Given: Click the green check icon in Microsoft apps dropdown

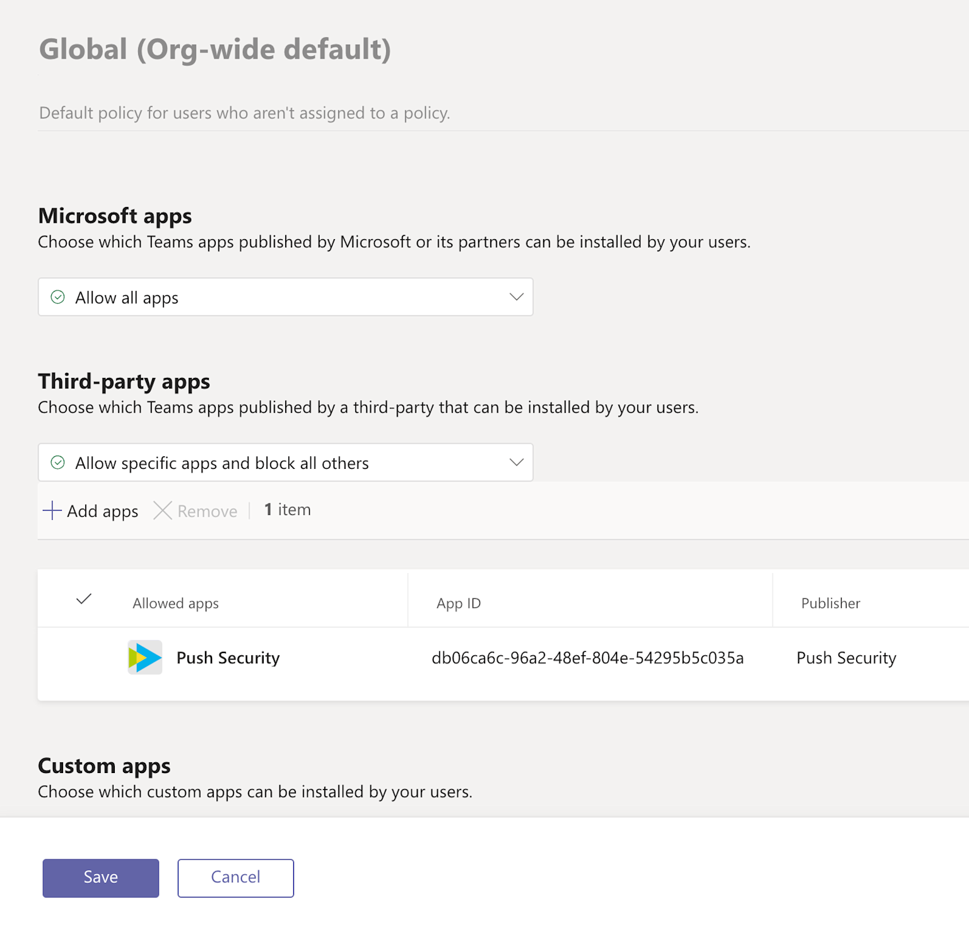Looking at the screenshot, I should (57, 297).
